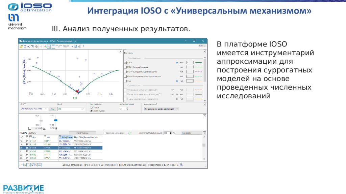Click the new document icon beside the folder
This screenshot has height=194, width=346.
[25, 46]
